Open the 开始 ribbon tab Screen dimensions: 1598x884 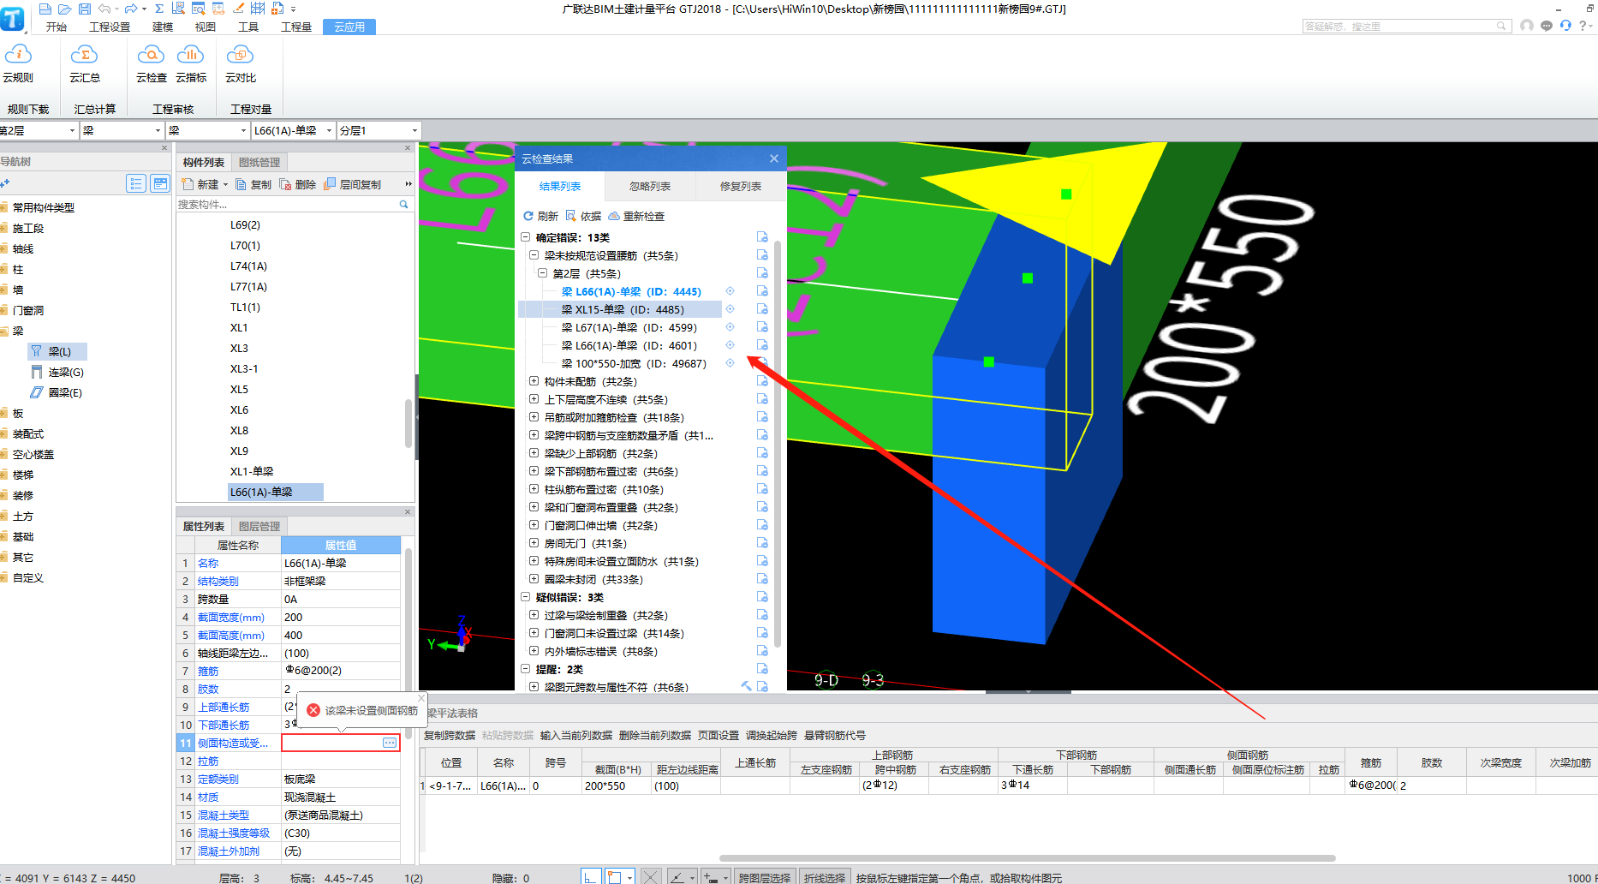pyautogui.click(x=57, y=27)
